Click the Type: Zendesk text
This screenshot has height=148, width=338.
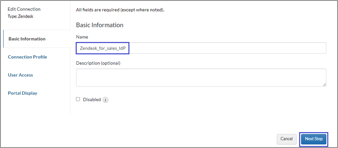point(20,16)
